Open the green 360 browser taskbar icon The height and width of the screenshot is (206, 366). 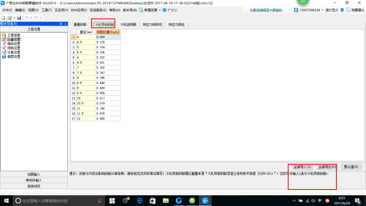pyautogui.click(x=192, y=201)
